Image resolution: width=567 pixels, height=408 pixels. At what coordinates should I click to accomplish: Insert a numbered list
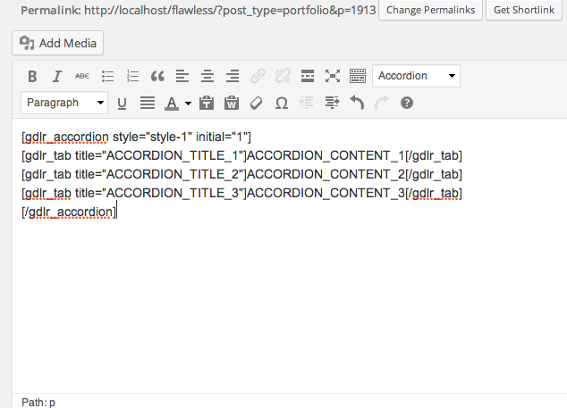click(133, 77)
